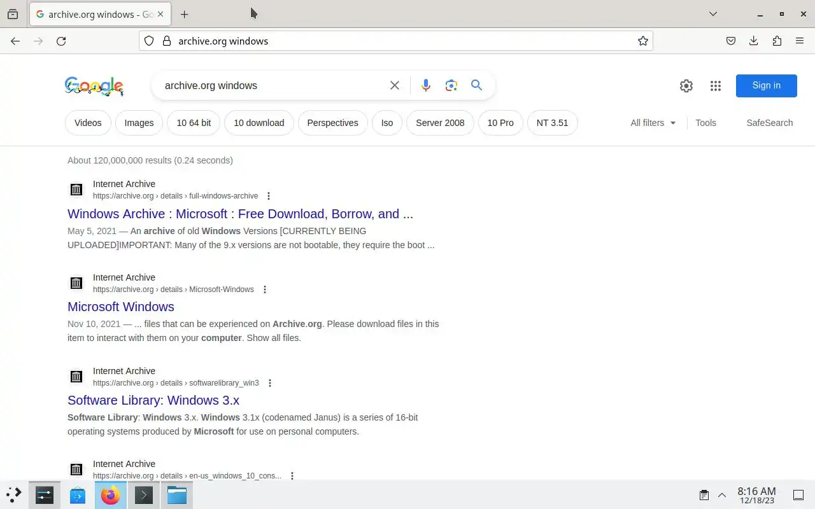Open Firefox downloads panel
The image size is (815, 509).
pos(754,41)
